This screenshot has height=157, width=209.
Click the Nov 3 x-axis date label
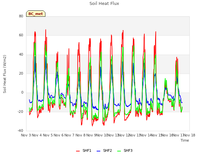(x=26, y=135)
